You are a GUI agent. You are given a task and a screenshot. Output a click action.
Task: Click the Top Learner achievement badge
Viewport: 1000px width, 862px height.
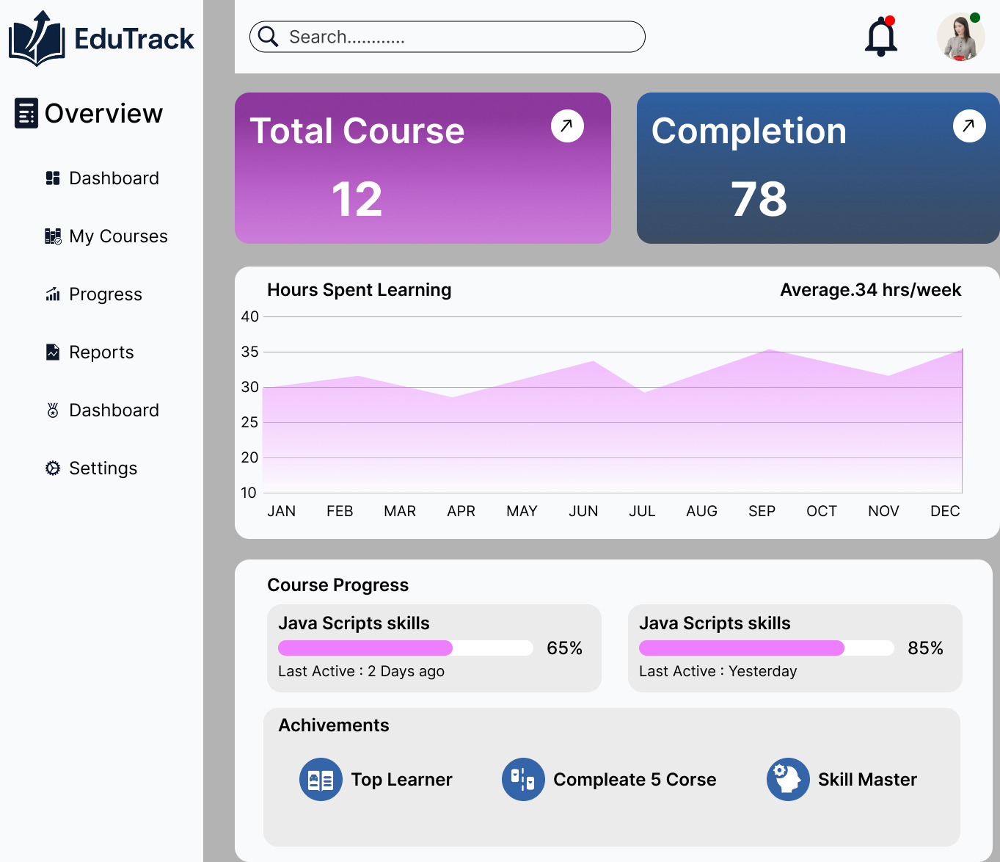pyautogui.click(x=321, y=779)
